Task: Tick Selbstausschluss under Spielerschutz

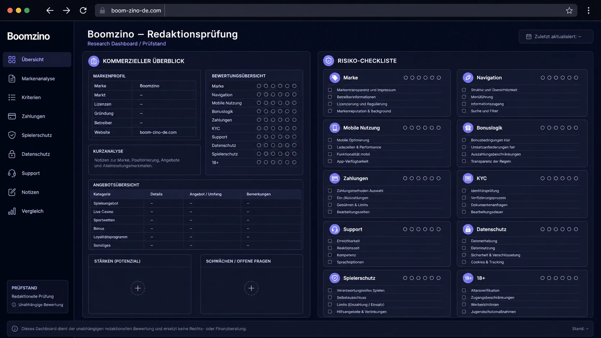Action: (330, 298)
